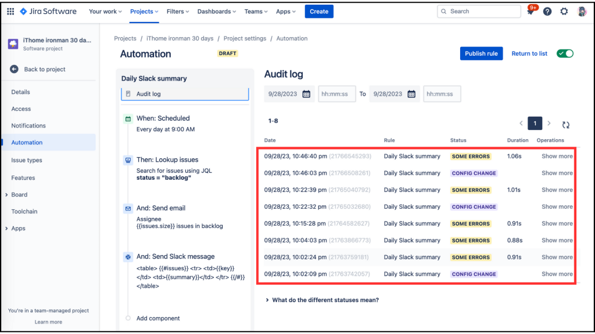Screen dimensions: 595x334
Task: Click the 10:04:03 pm SOME ERRORS badge
Action: tap(471, 241)
